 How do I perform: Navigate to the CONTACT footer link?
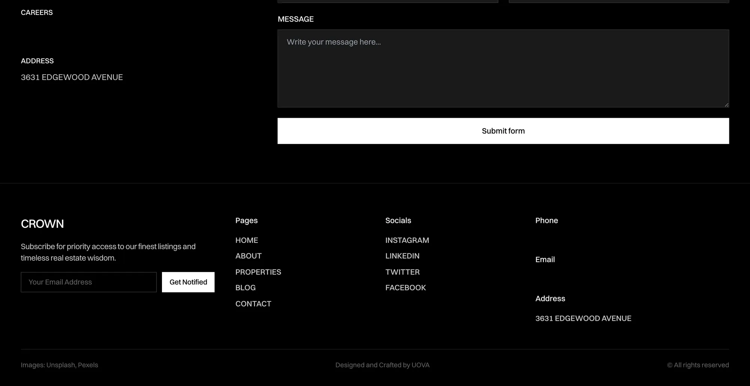(x=253, y=304)
